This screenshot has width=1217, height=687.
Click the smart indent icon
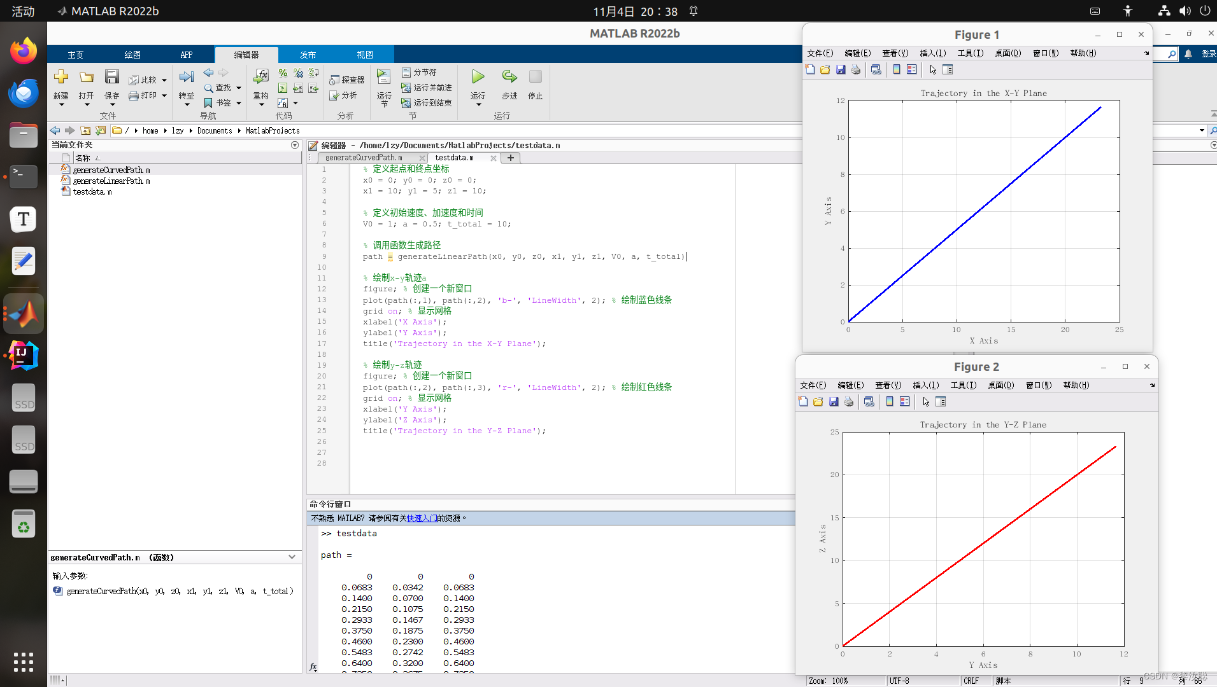(x=283, y=88)
